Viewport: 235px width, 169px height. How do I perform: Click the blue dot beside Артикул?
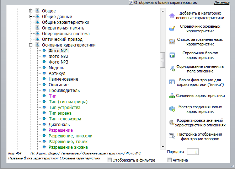click(x=44, y=73)
